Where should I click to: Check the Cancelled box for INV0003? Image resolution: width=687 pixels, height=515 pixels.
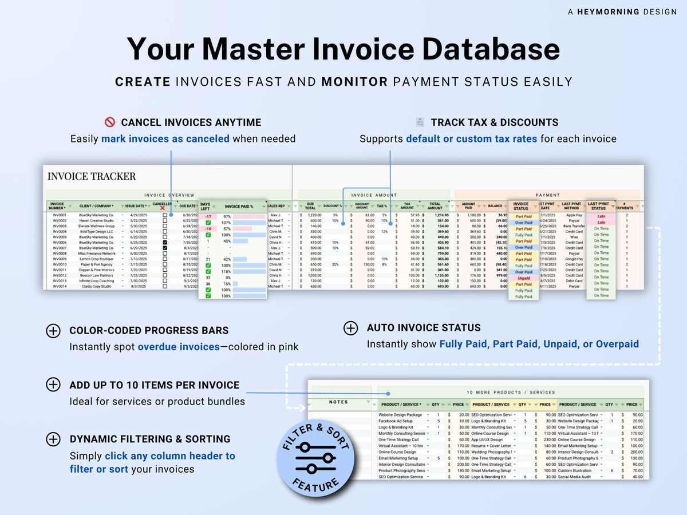coord(165,226)
